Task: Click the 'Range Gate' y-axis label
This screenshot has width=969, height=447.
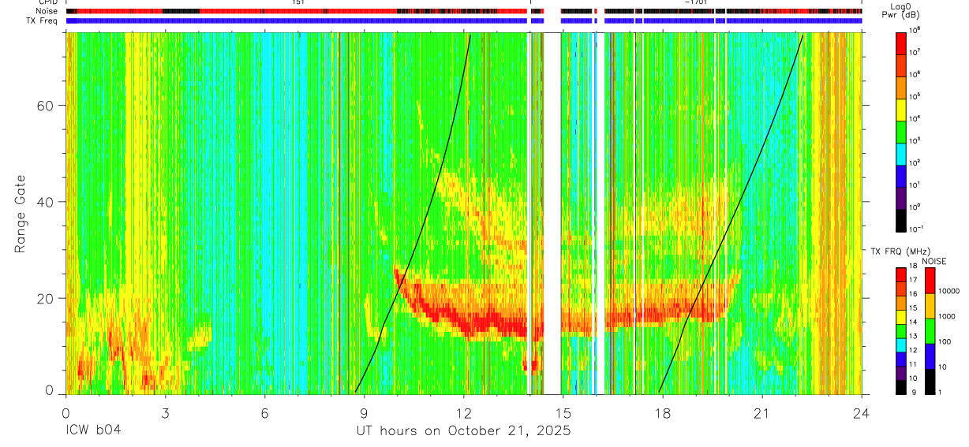Action: (x=21, y=214)
